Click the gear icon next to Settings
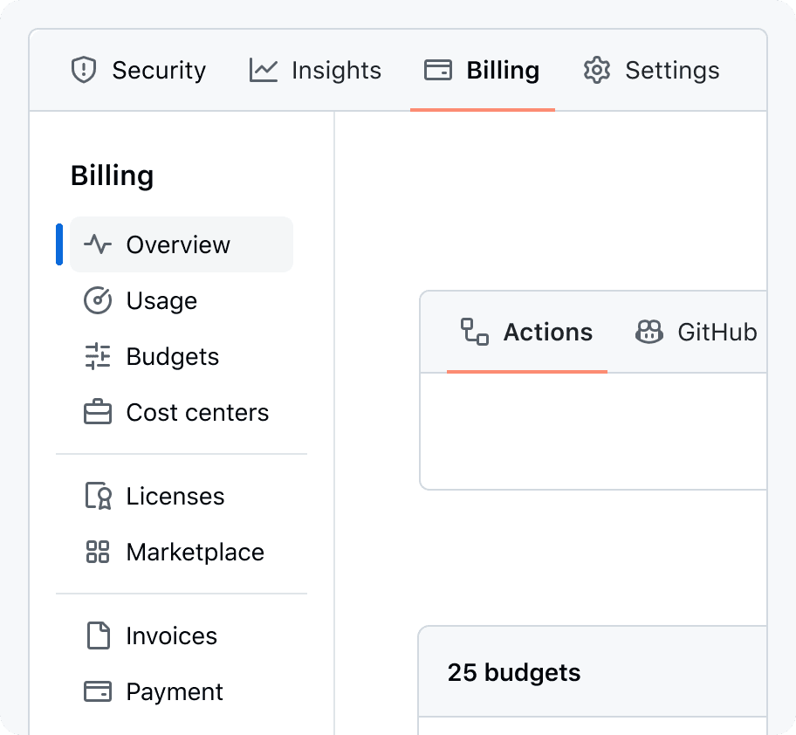796x735 pixels. (x=597, y=70)
